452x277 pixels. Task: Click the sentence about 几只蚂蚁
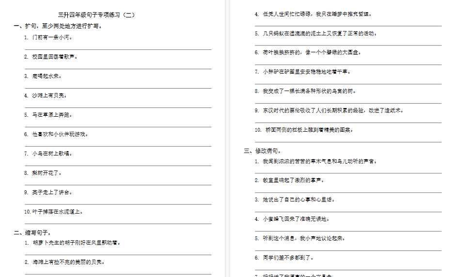pyautogui.click(x=320, y=33)
